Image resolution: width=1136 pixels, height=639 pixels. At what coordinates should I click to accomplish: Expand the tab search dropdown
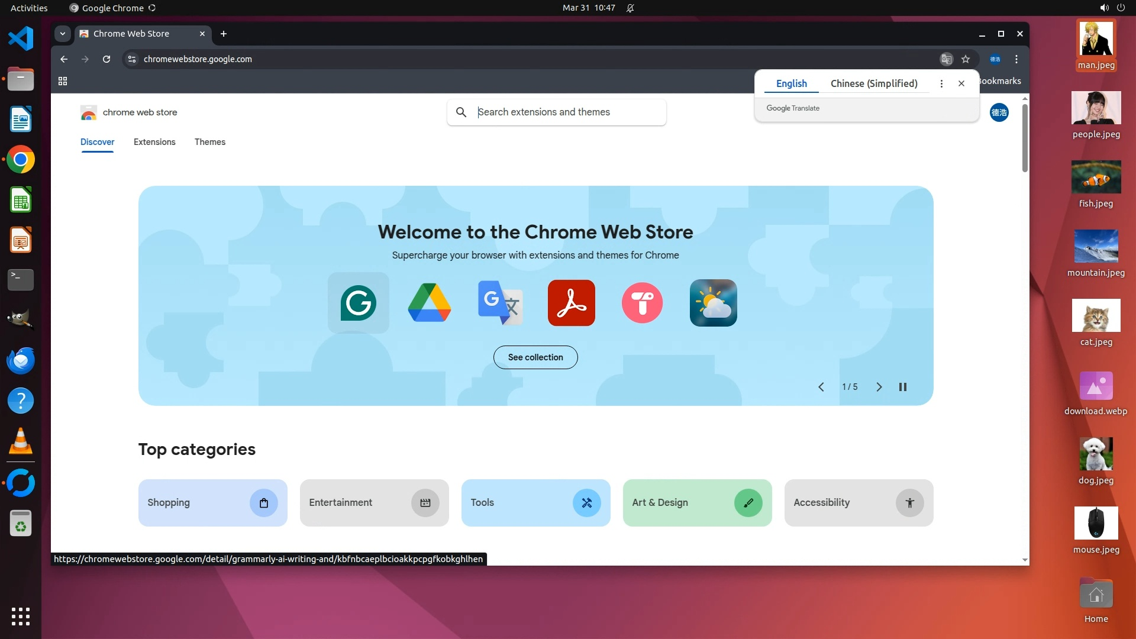63,34
